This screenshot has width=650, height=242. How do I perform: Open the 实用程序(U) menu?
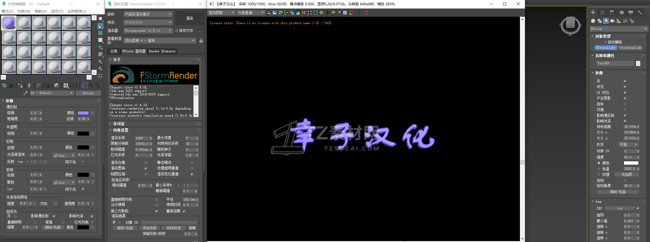point(77,11)
